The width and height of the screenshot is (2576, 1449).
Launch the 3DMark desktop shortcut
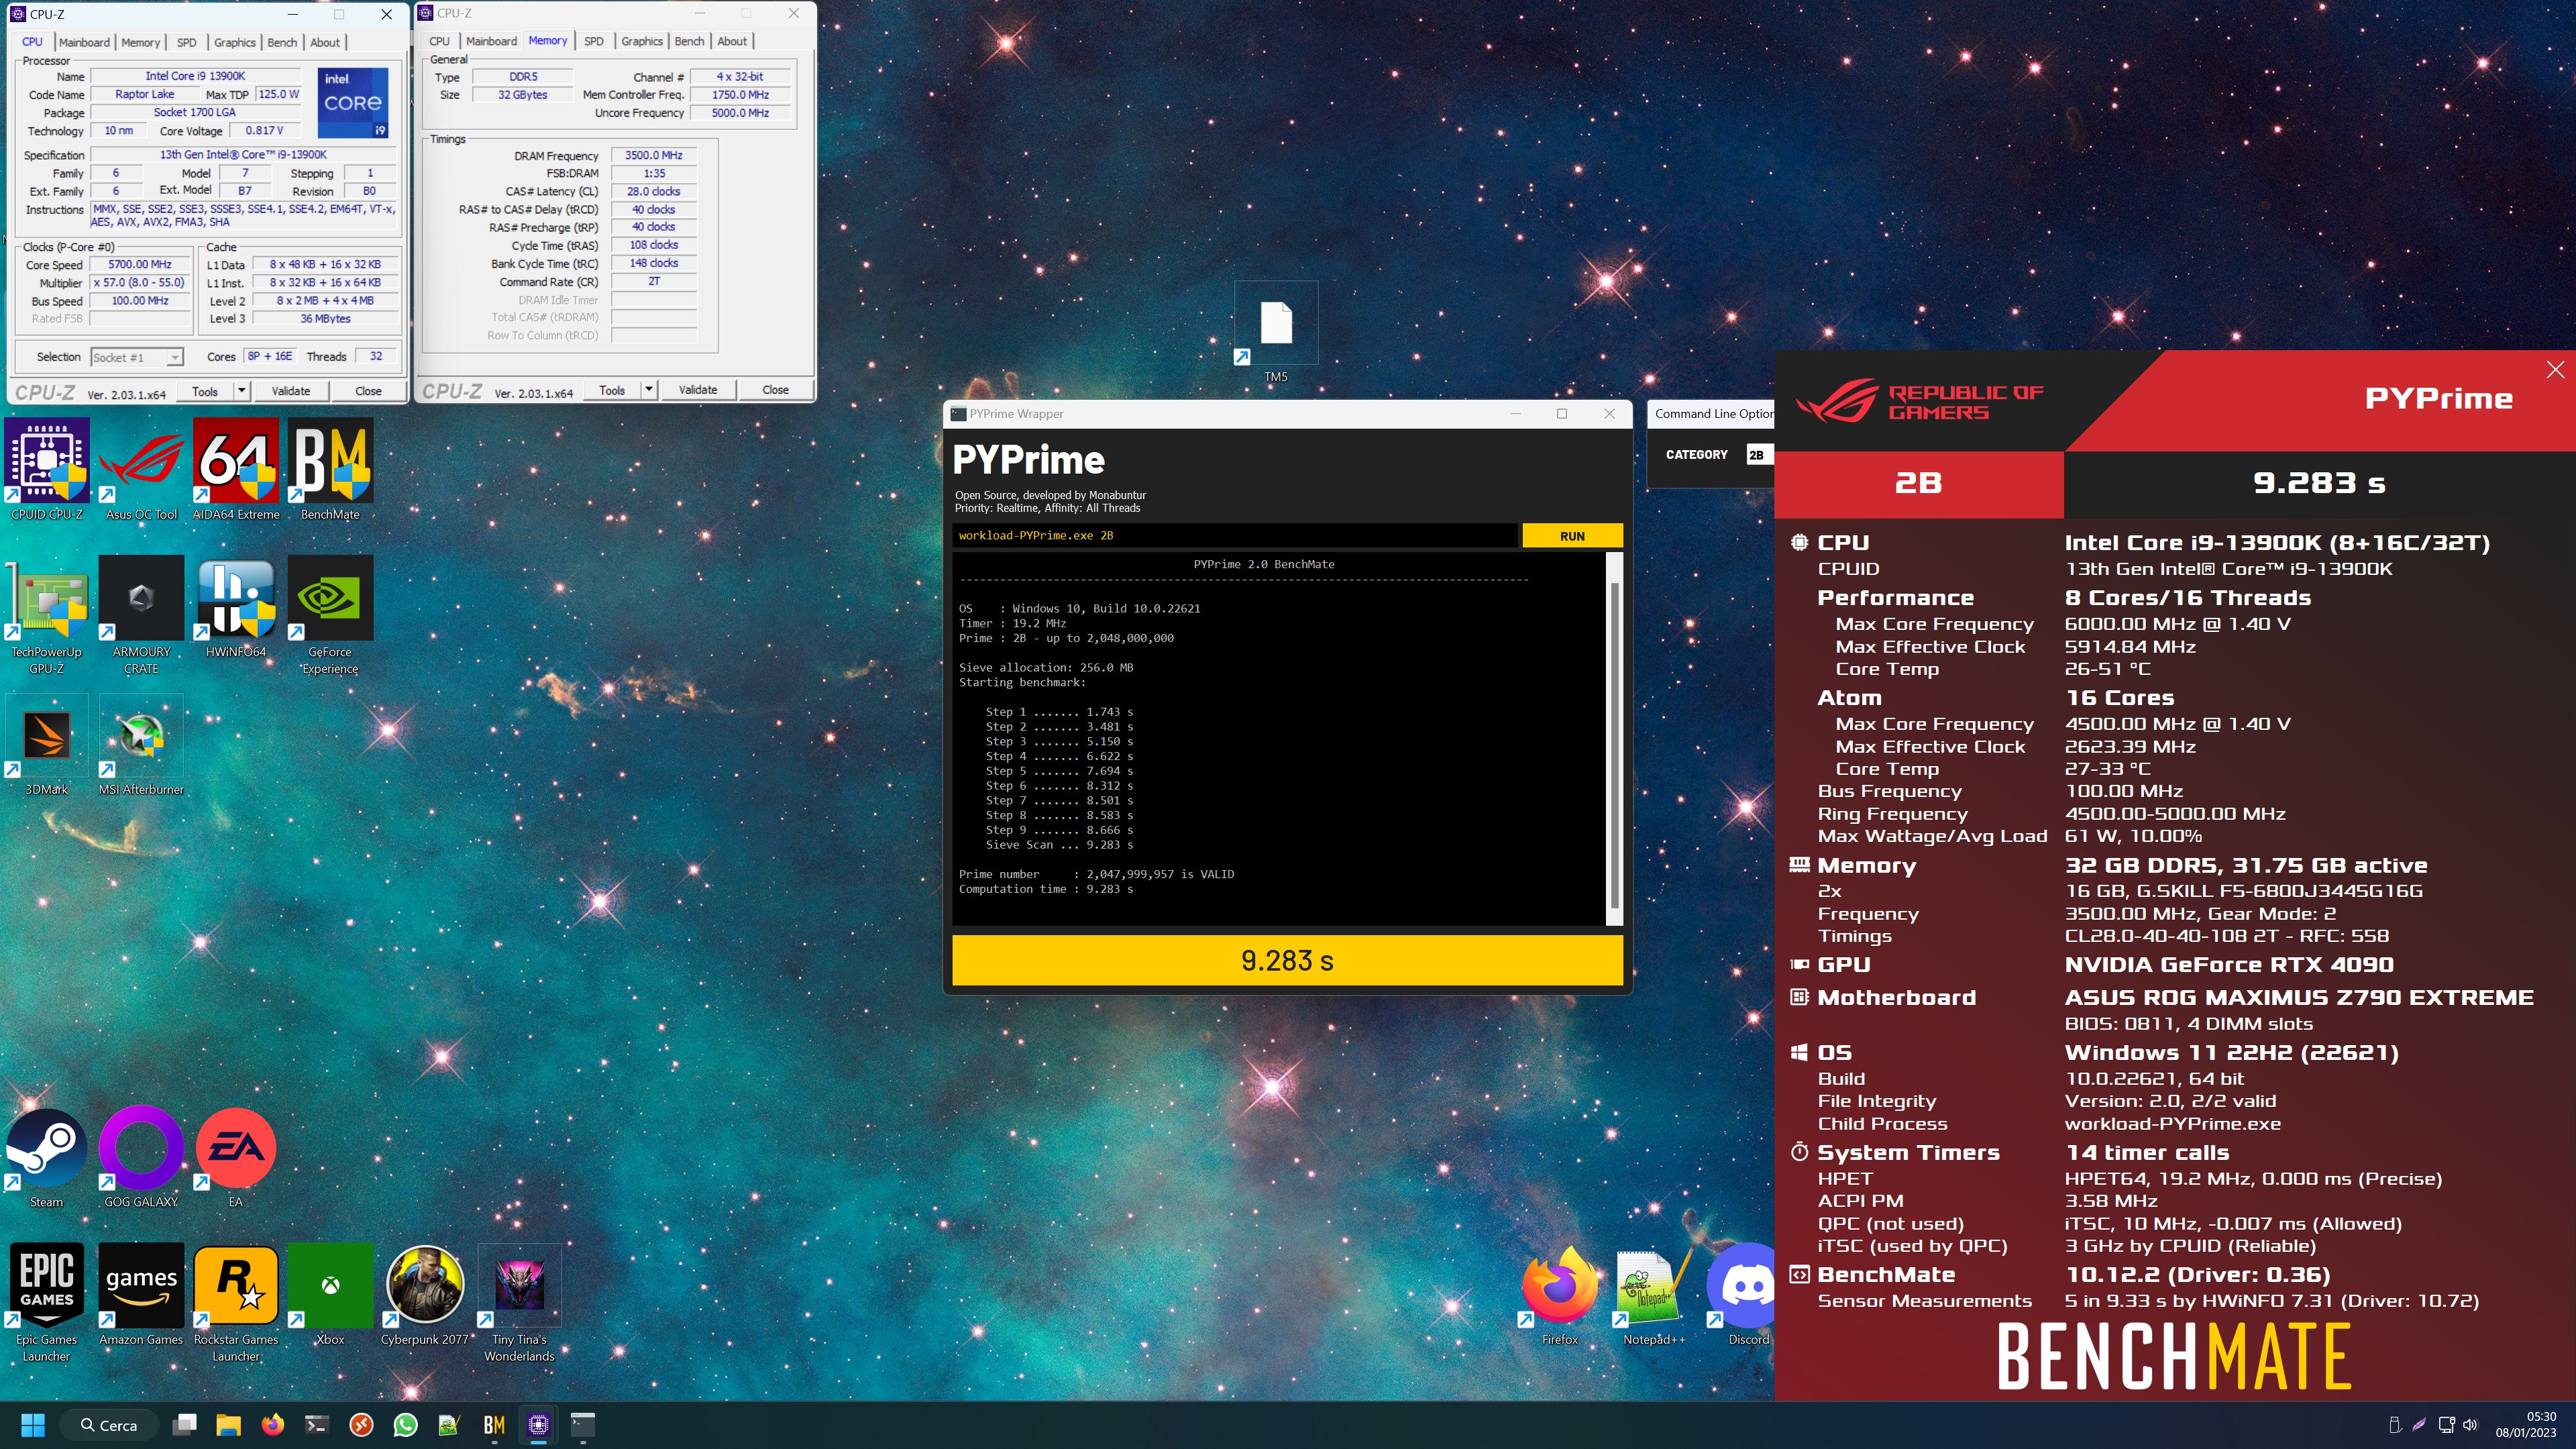tap(47, 745)
